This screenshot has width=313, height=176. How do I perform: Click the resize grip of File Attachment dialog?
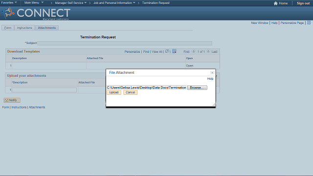coord(214,105)
